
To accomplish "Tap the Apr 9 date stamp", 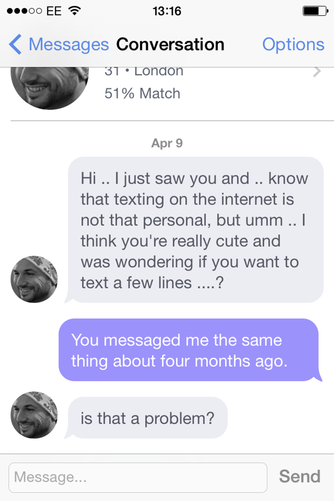I will [x=167, y=143].
